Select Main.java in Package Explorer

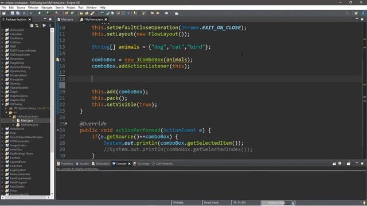[27, 121]
